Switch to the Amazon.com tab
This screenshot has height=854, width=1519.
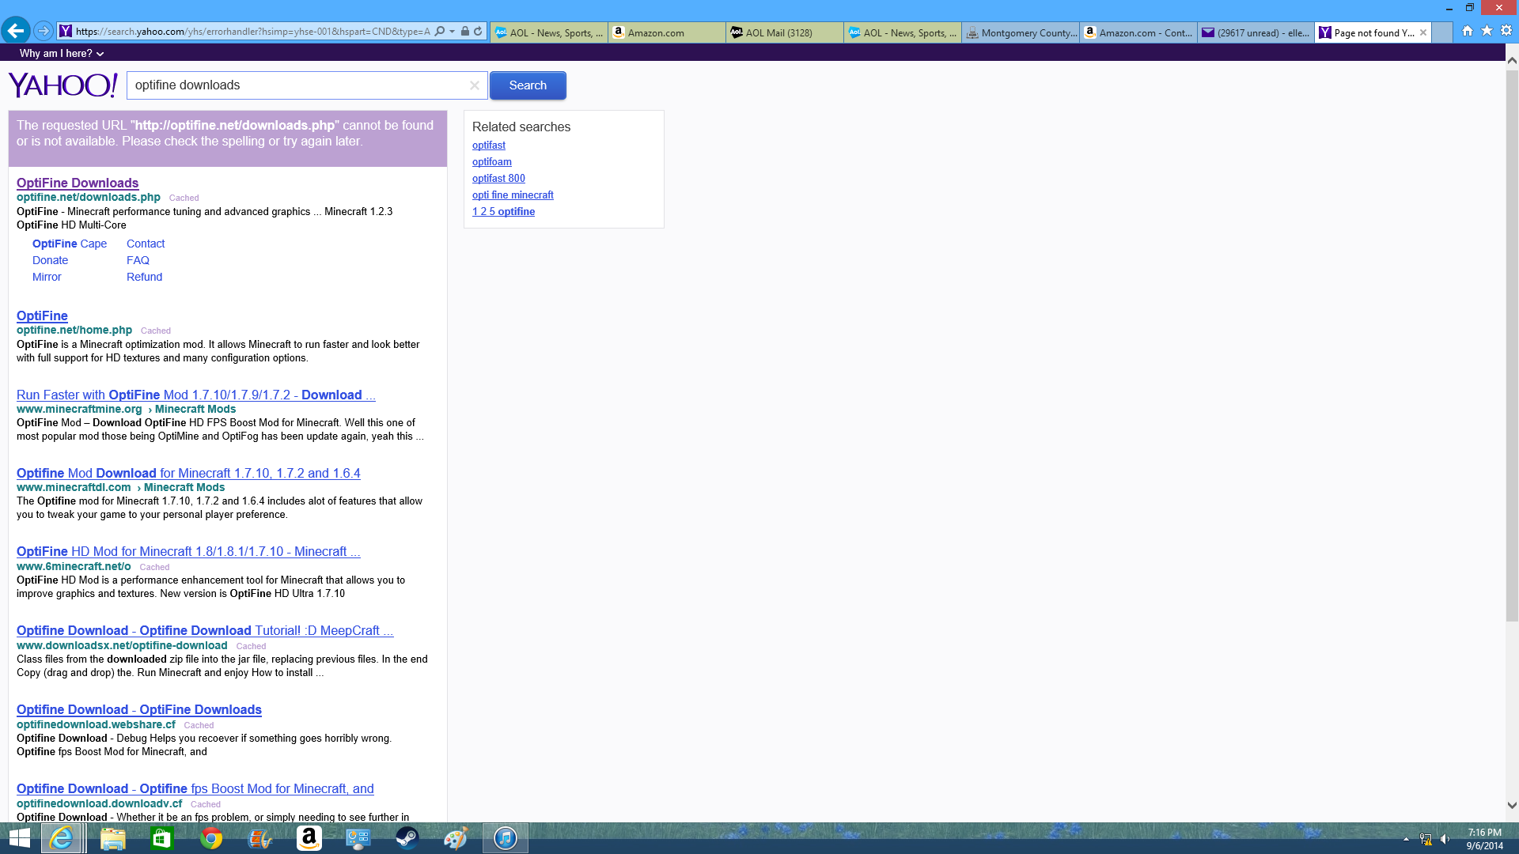[667, 32]
